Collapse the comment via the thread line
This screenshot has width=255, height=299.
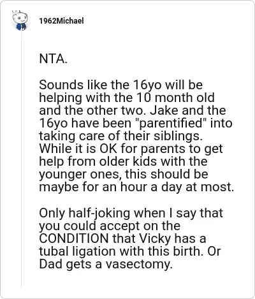tap(21, 159)
